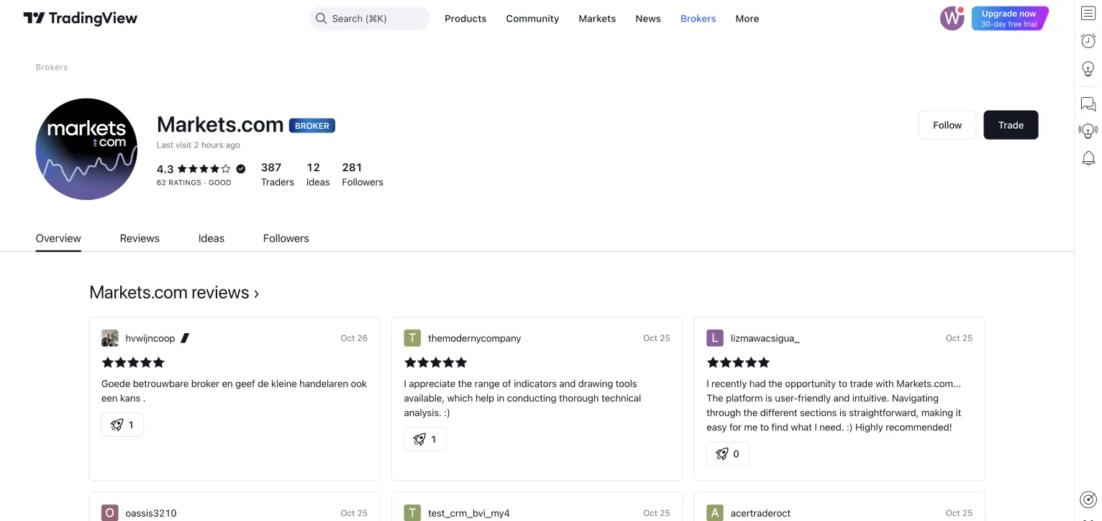Open the Products menu in the navigation
The image size is (1102, 521).
[465, 18]
